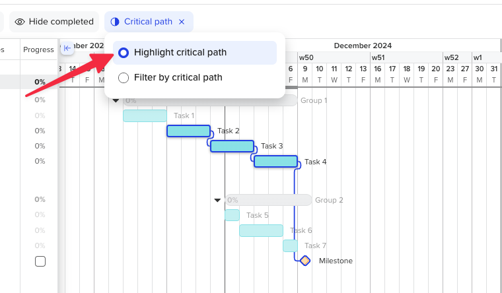
Task: Click the w51 week header
Action: [377, 57]
